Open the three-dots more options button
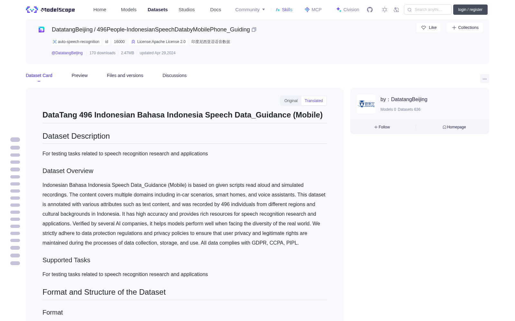The width and height of the screenshot is (515, 321). [x=484, y=79]
